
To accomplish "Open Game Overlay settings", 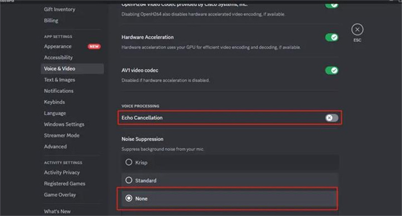I will 60,194.
